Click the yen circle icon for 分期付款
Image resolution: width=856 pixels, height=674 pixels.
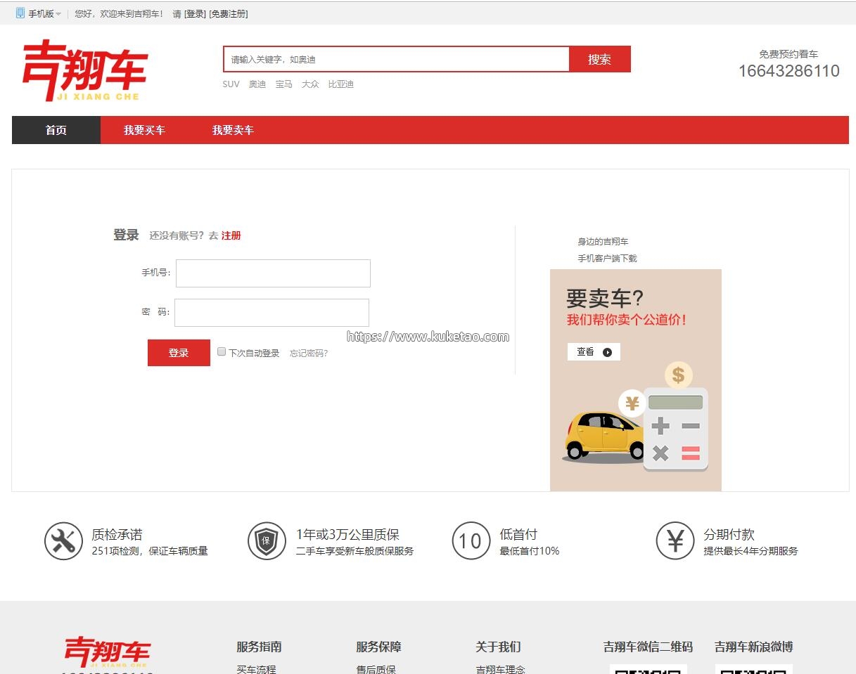point(675,541)
